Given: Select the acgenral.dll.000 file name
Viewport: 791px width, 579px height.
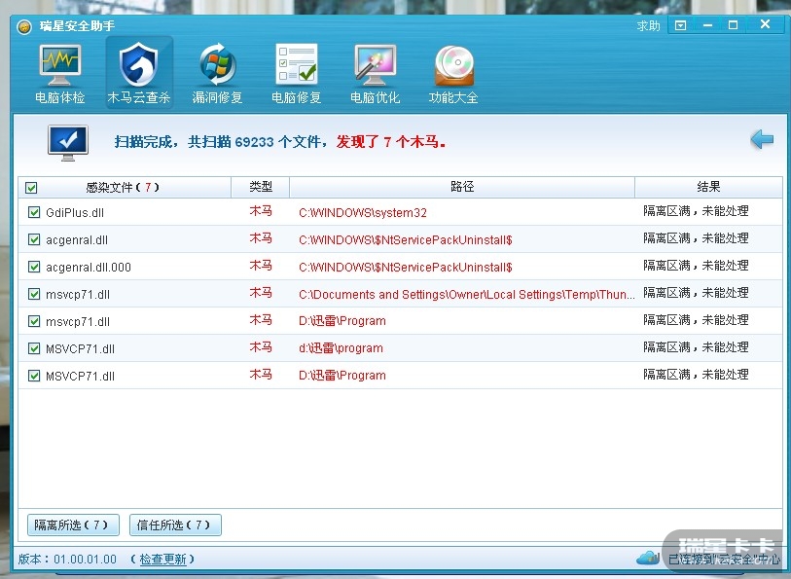Looking at the screenshot, I should click(89, 267).
